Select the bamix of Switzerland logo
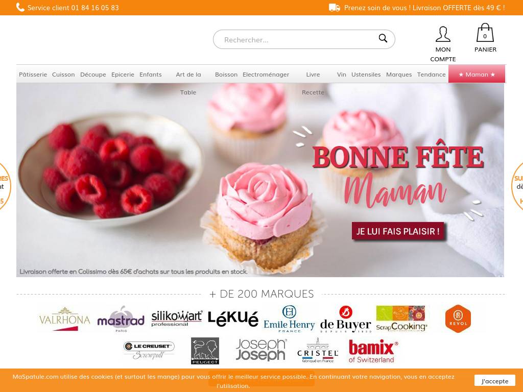 (373, 351)
